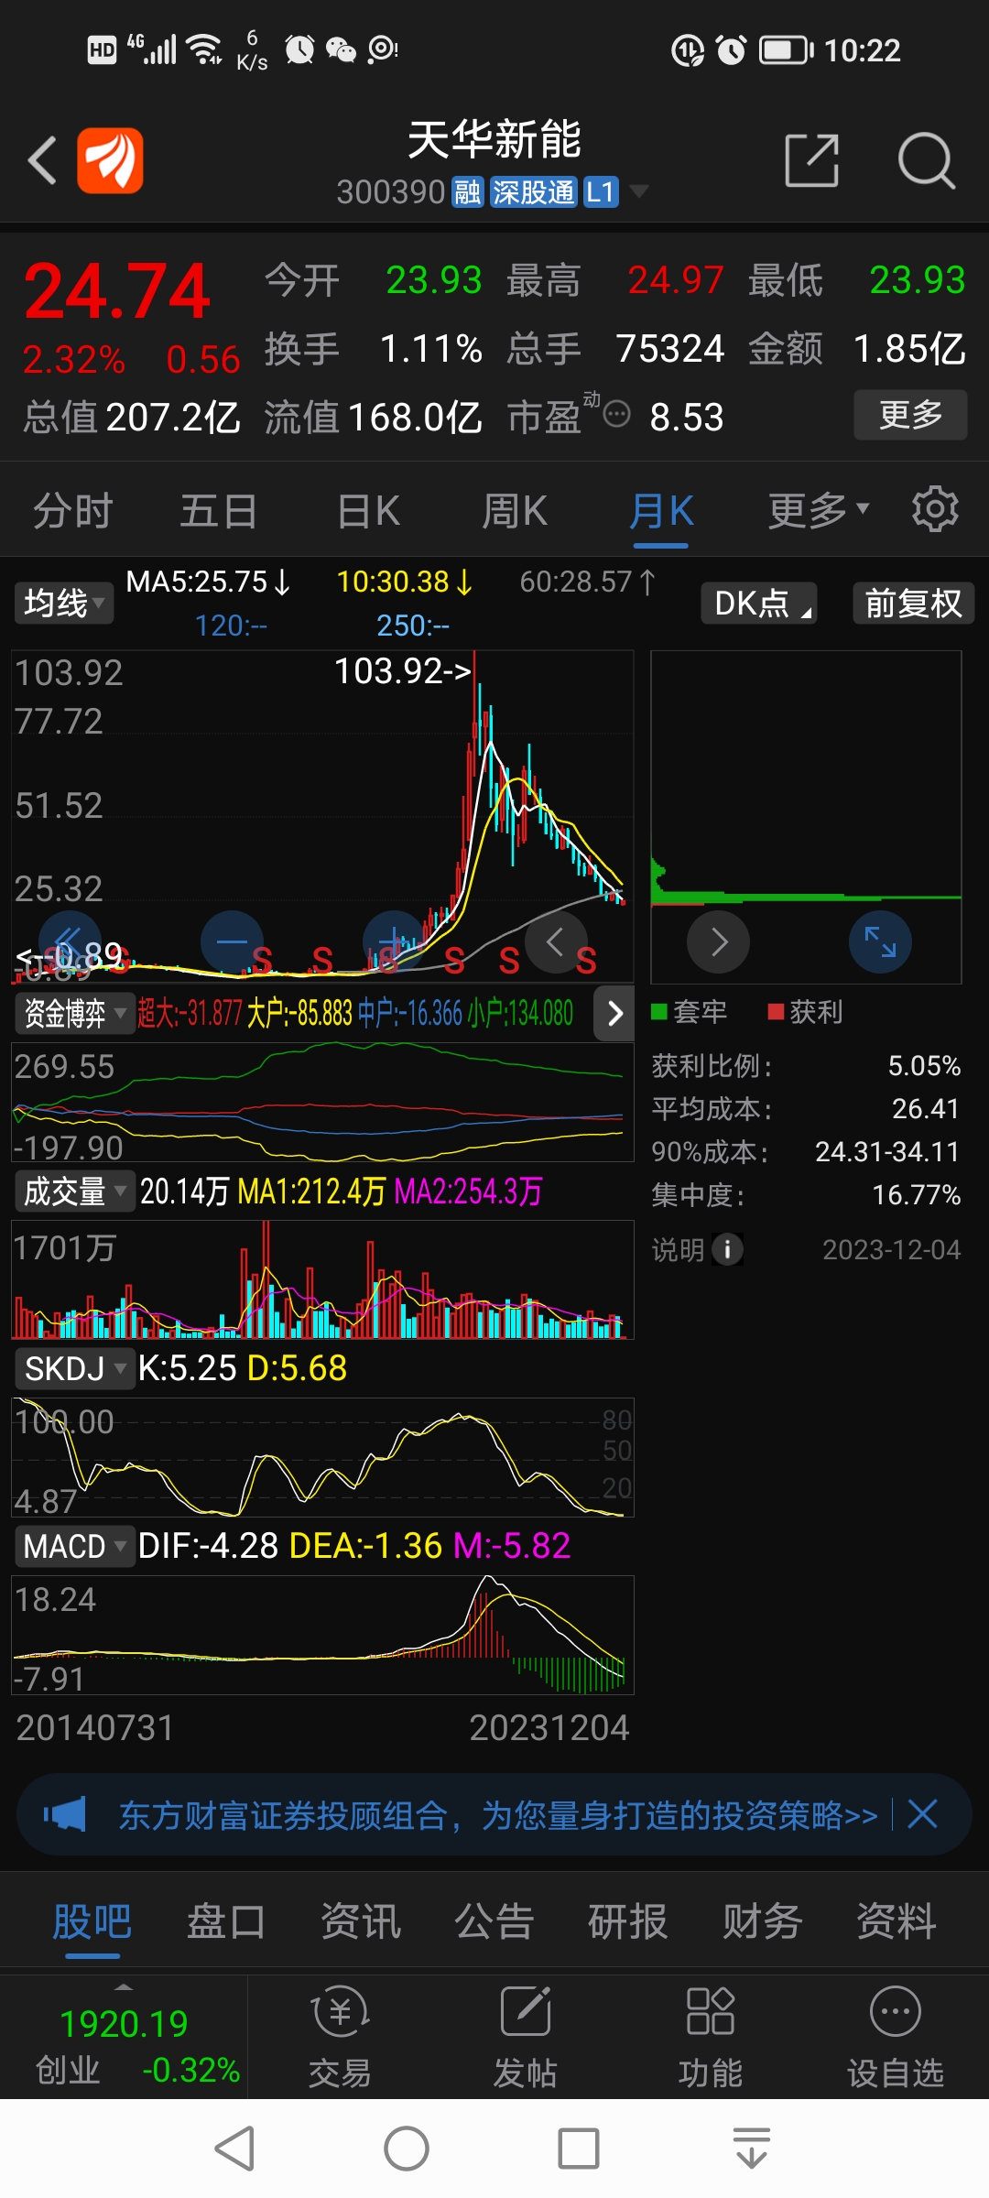
Task: Move chart left with arrow circle
Action: (555, 941)
